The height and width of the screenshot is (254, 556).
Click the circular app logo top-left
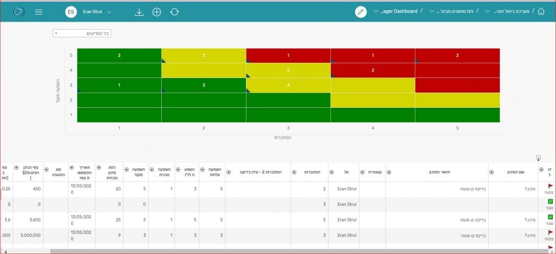pyautogui.click(x=18, y=12)
